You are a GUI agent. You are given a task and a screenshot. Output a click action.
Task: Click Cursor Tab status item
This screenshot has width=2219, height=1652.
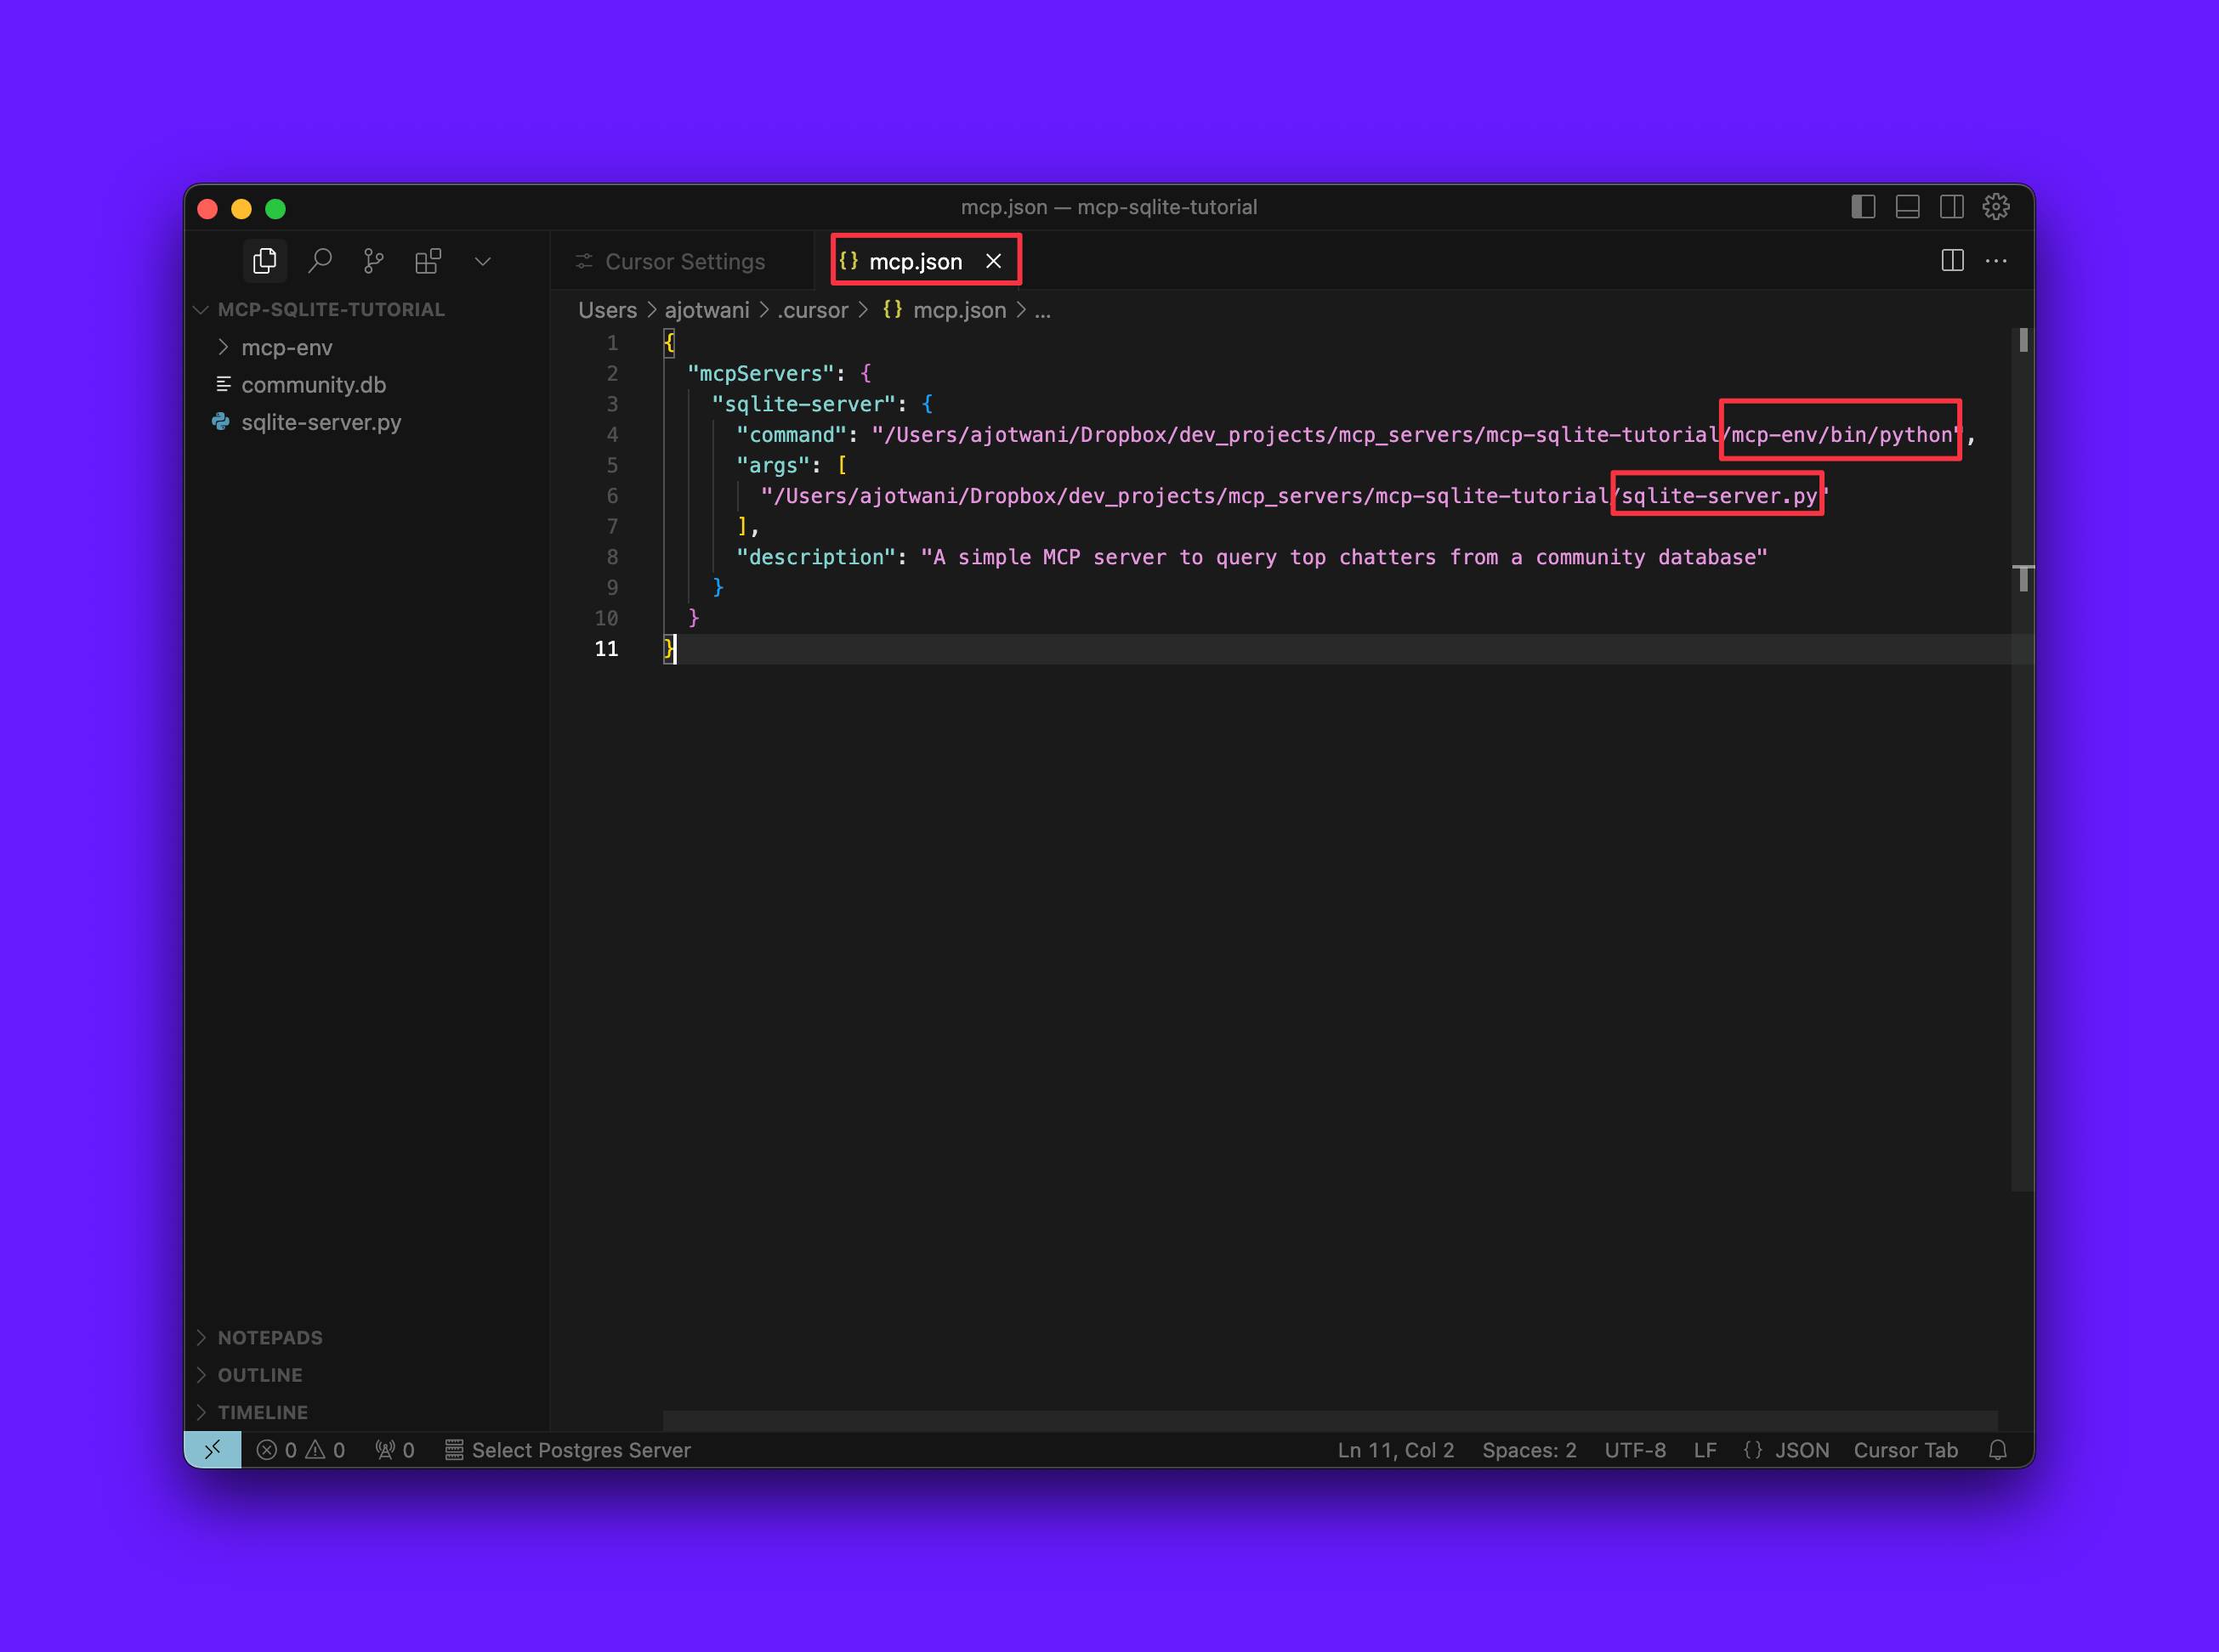[x=1905, y=1450]
